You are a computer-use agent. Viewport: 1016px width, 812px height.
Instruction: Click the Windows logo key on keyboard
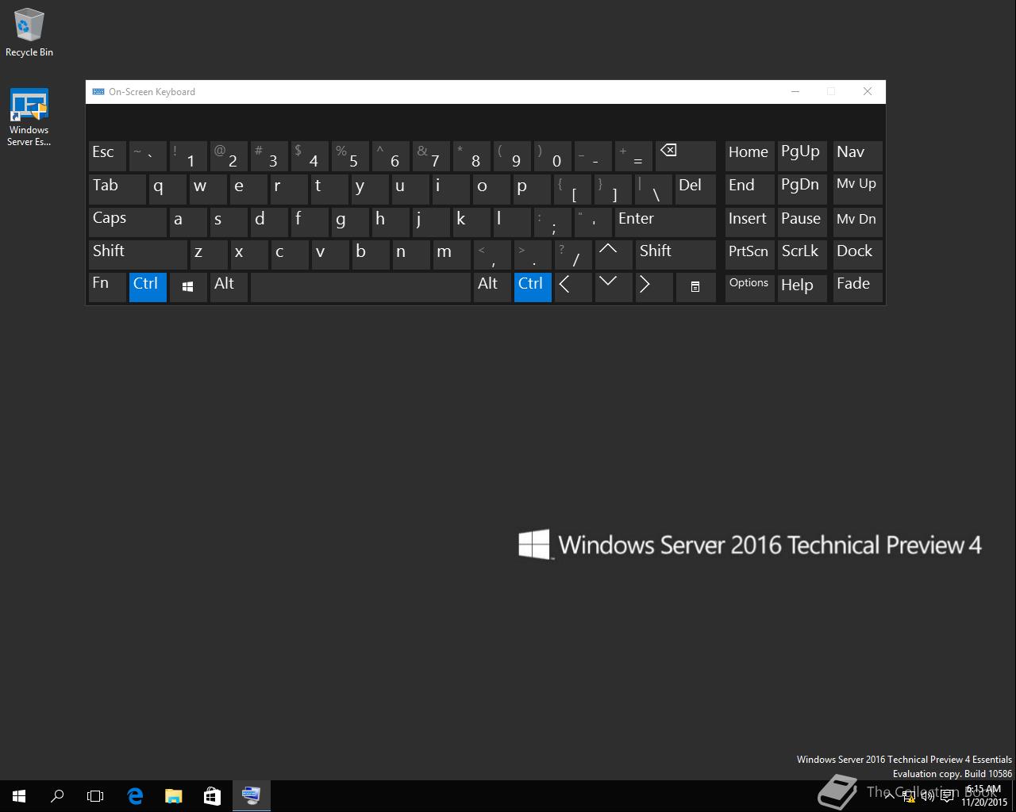[x=188, y=287]
